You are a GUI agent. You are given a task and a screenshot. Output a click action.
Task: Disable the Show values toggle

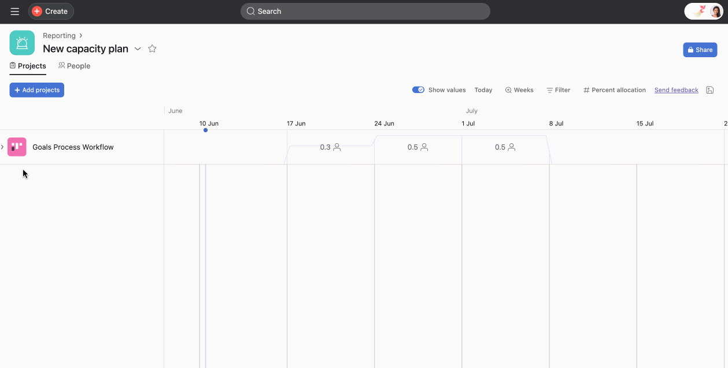(x=419, y=90)
